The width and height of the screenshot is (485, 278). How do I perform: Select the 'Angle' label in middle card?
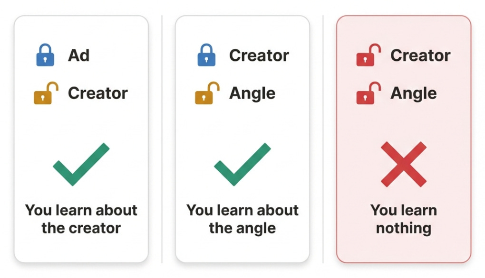tap(252, 93)
